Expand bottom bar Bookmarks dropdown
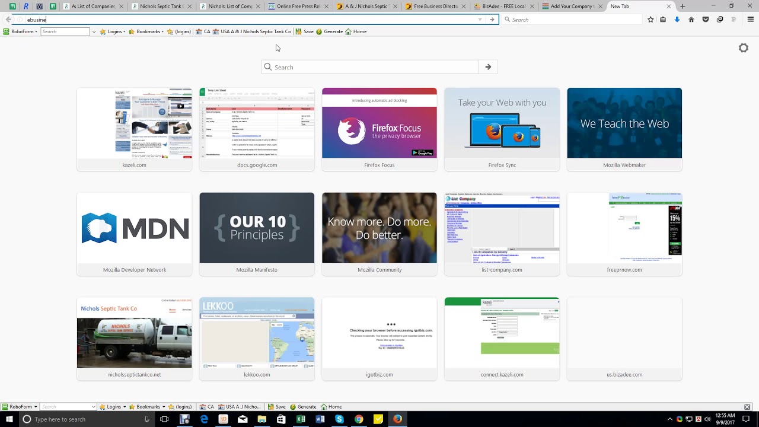Image resolution: width=759 pixels, height=427 pixels. pos(164,407)
